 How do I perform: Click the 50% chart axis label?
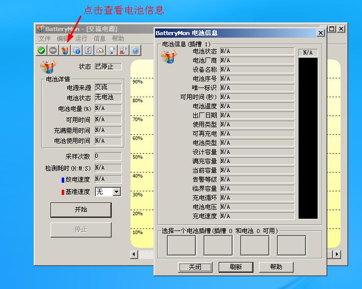point(137,157)
